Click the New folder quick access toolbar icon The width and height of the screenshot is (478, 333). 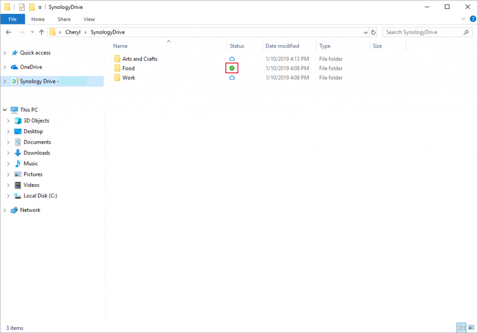click(x=32, y=7)
